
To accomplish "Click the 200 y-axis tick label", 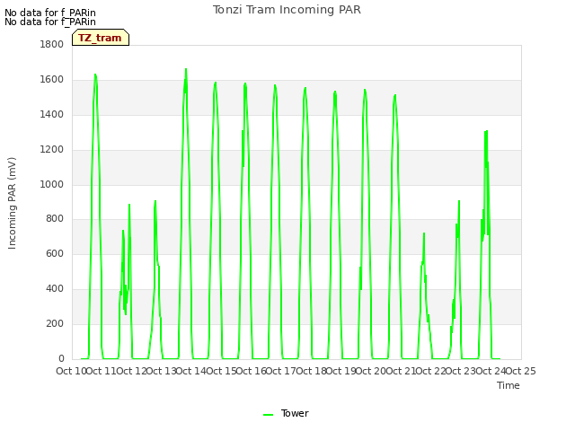I will (55, 323).
